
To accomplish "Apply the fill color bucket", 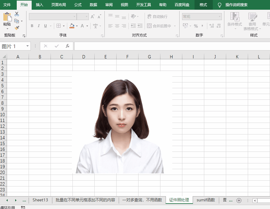I will coord(72,26).
